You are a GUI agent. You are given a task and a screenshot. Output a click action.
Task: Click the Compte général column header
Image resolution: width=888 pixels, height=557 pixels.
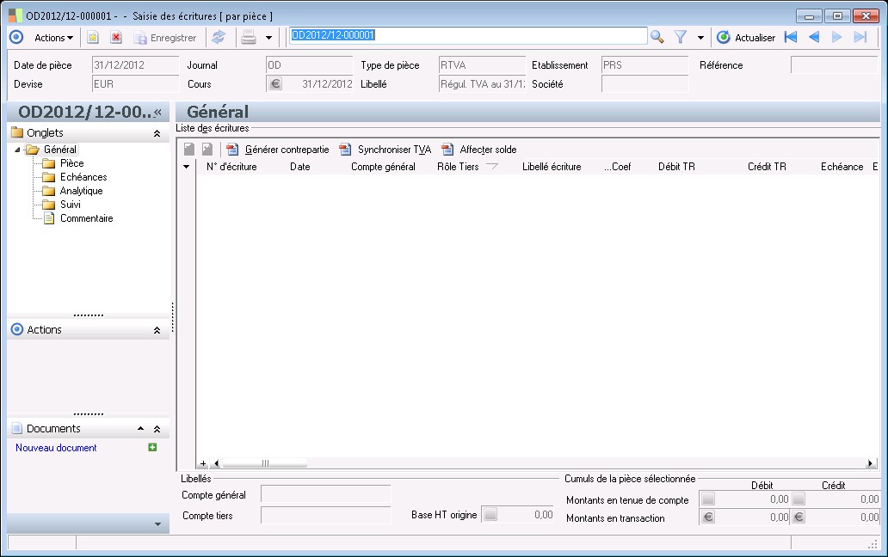tap(383, 167)
